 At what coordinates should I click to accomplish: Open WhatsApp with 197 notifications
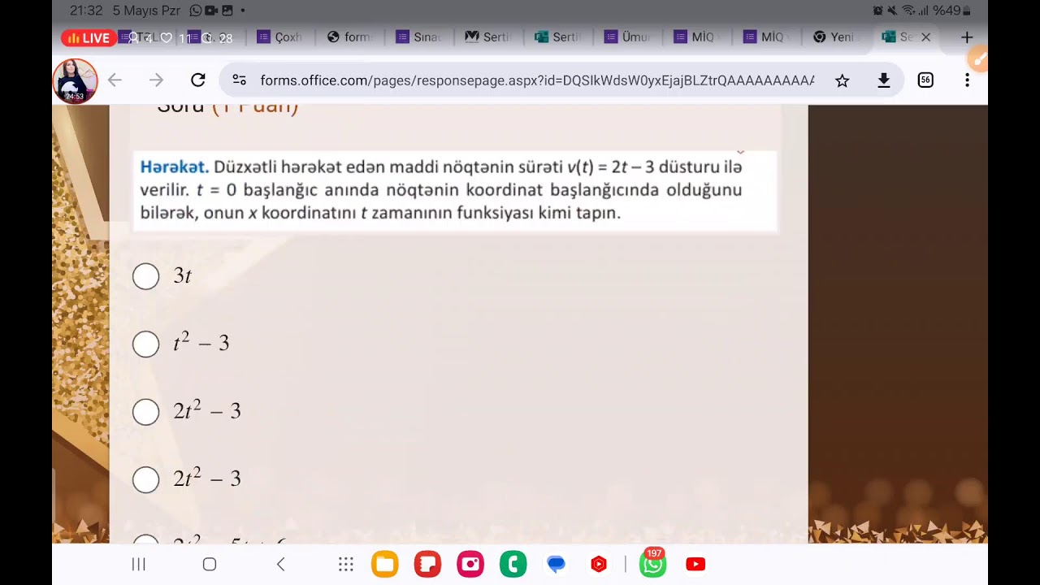point(652,562)
